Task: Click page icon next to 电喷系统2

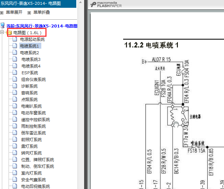Action: click(15, 52)
